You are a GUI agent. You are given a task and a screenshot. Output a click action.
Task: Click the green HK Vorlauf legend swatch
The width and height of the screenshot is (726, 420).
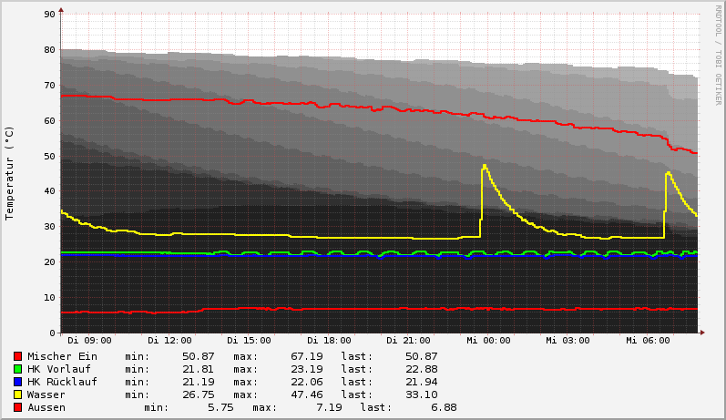point(17,369)
